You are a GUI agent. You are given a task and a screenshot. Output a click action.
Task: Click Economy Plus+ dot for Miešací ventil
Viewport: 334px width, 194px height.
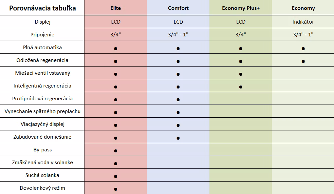[240, 74]
